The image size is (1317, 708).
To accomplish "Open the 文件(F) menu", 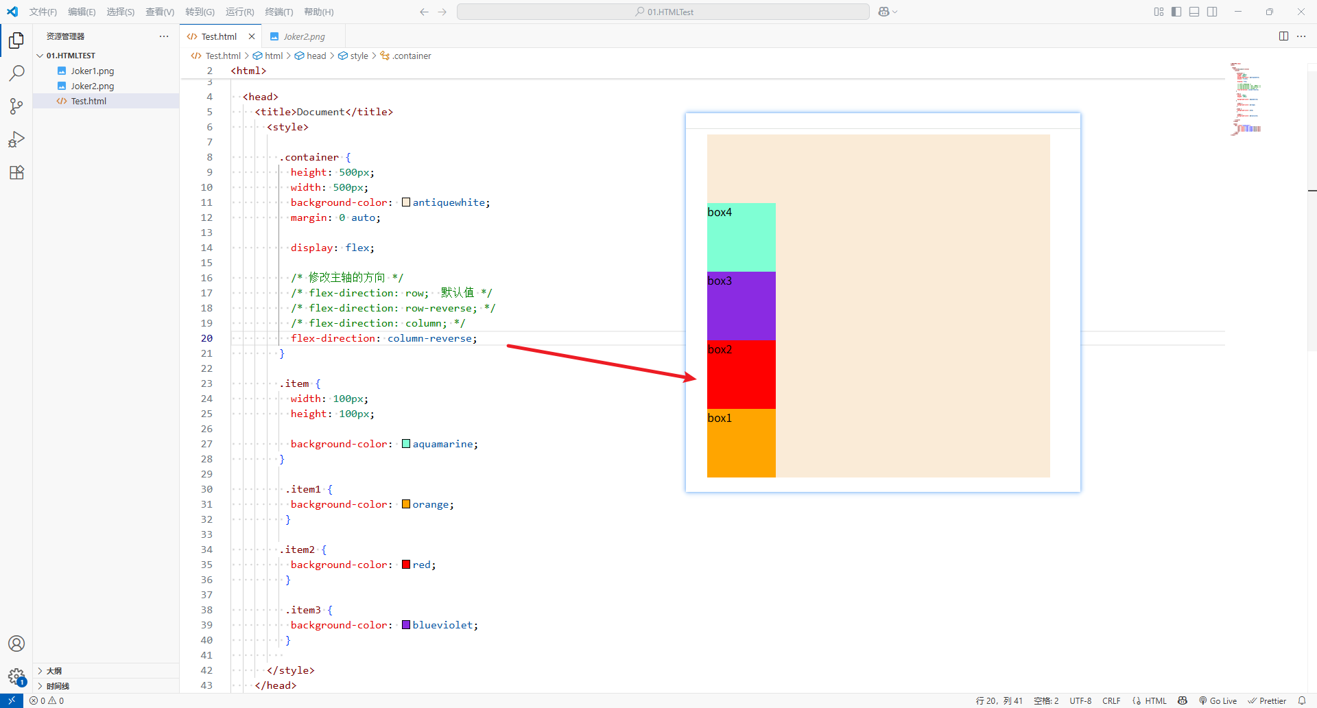I will [43, 12].
